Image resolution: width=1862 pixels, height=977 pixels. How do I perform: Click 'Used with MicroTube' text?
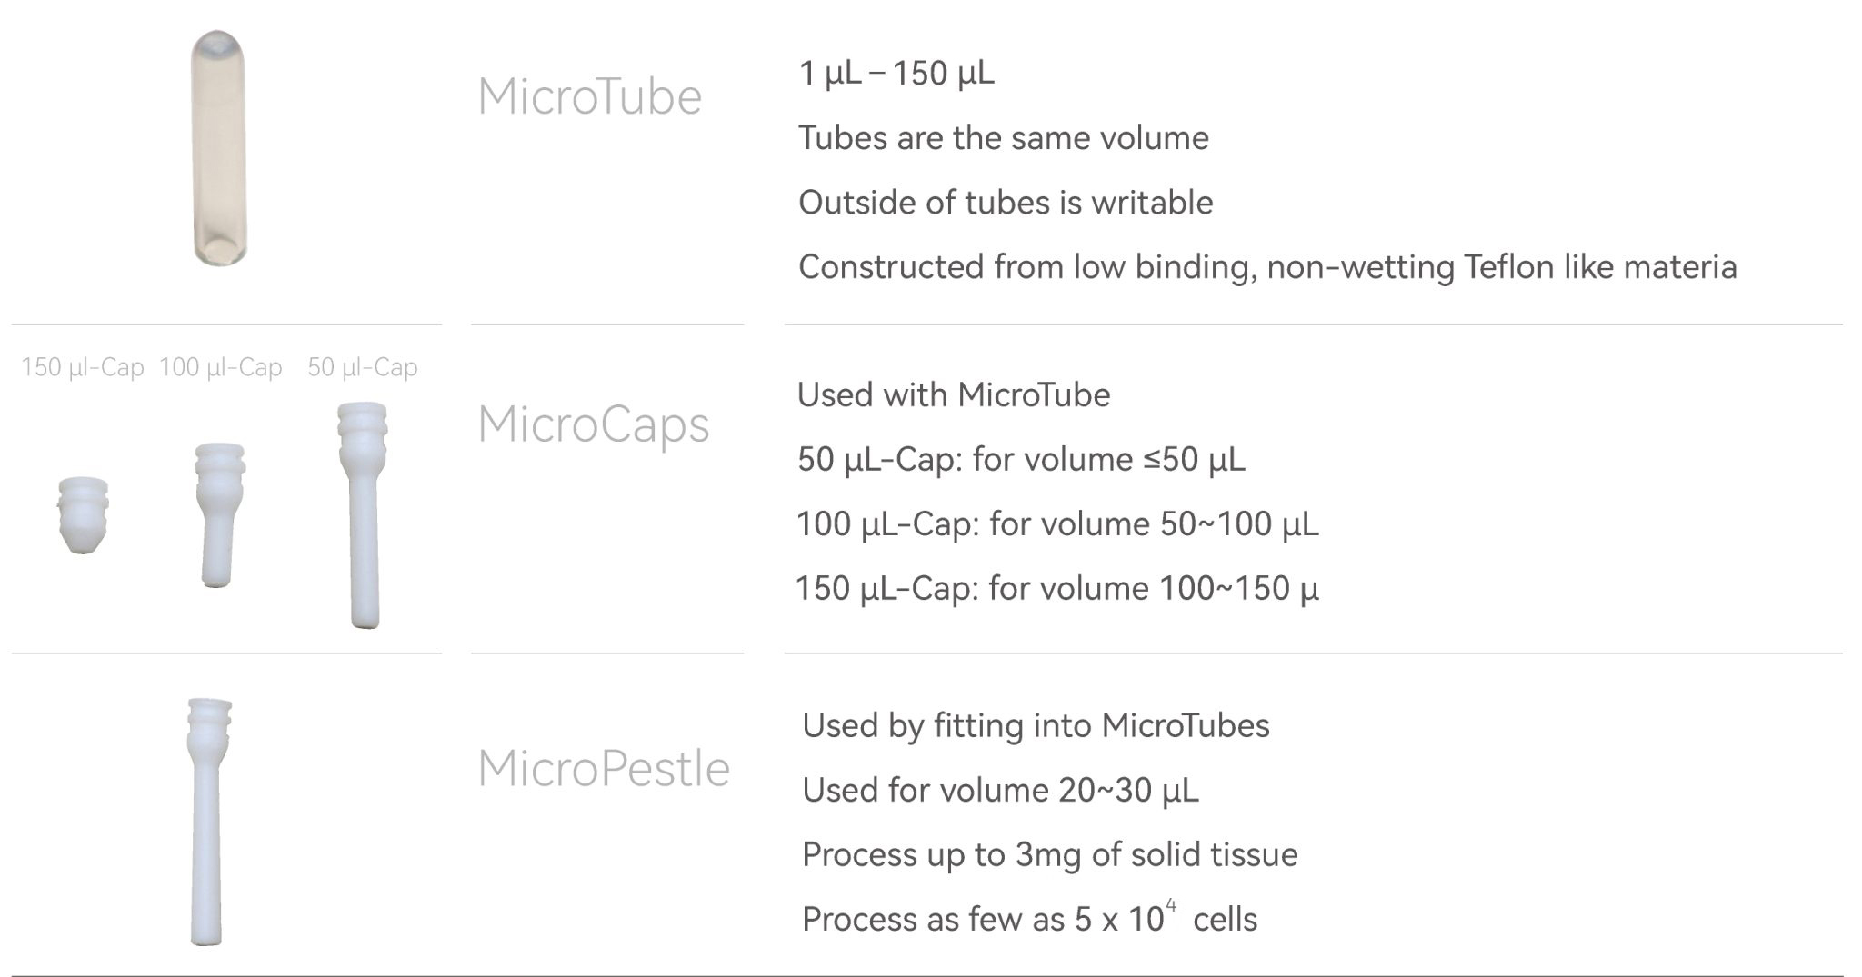click(x=954, y=395)
